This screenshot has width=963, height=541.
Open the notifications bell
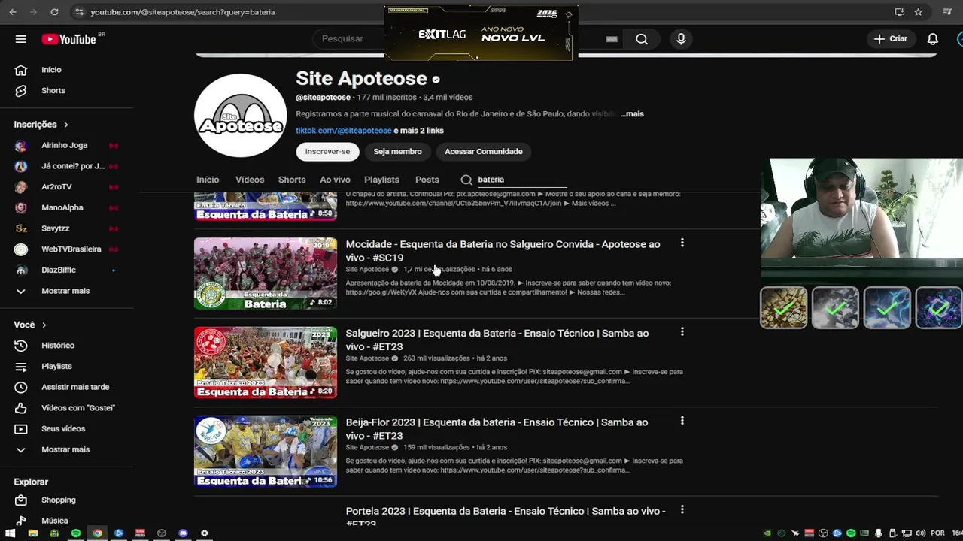933,39
